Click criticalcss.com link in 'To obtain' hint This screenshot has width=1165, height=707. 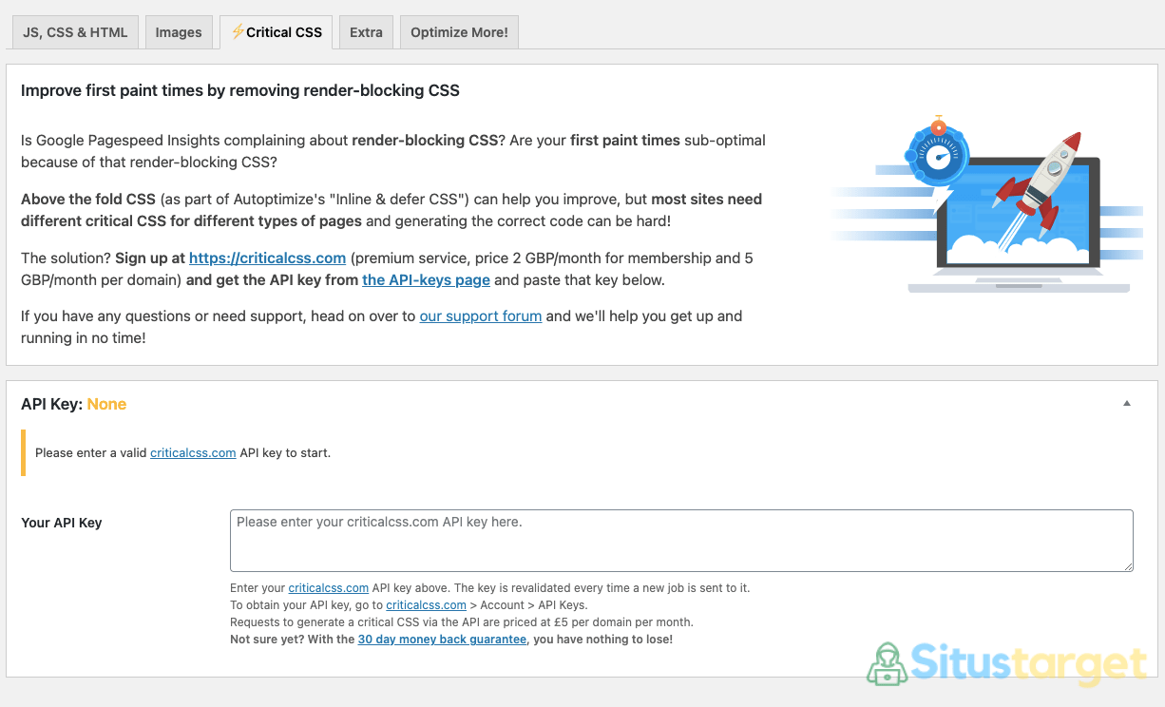pyautogui.click(x=426, y=605)
